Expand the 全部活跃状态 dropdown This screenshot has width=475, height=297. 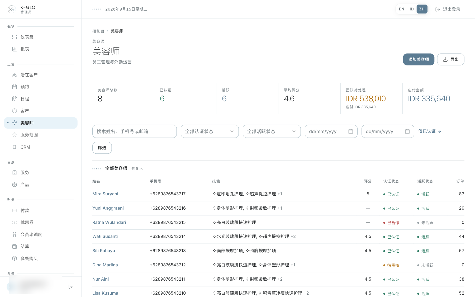coord(272,131)
